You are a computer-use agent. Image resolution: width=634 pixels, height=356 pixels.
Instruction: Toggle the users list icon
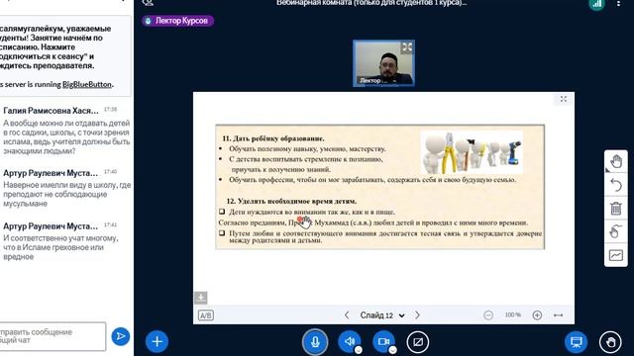148,3
